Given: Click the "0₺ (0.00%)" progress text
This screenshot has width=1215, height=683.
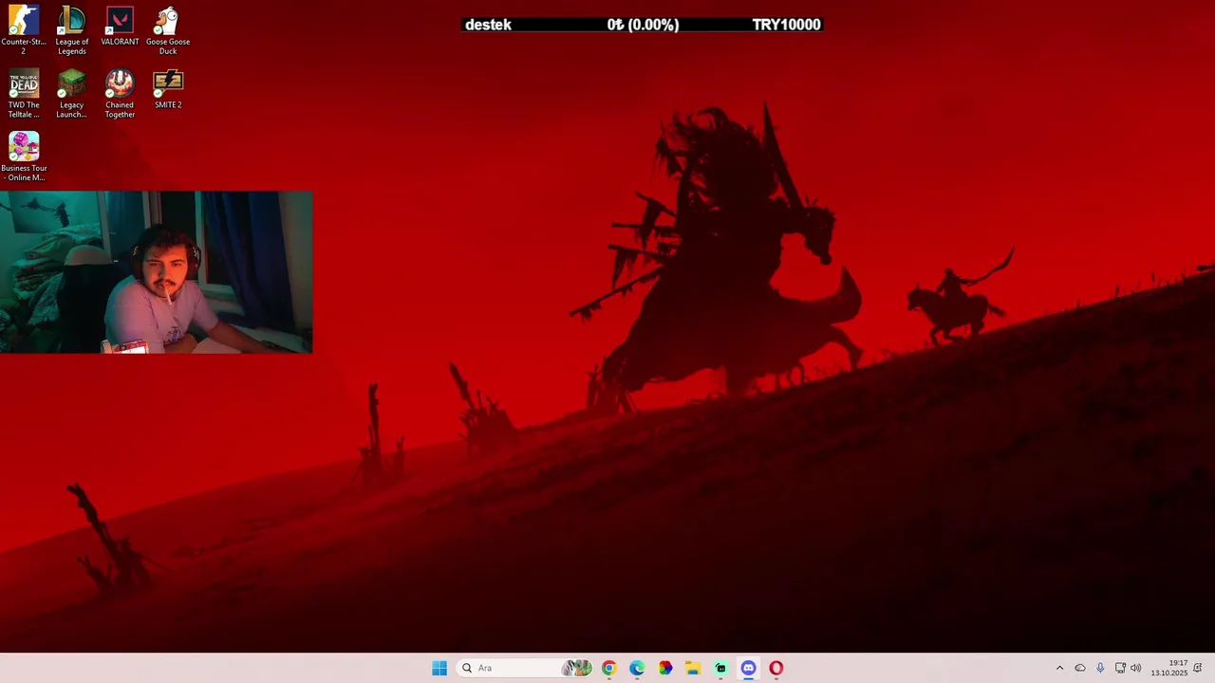Looking at the screenshot, I should coord(643,25).
